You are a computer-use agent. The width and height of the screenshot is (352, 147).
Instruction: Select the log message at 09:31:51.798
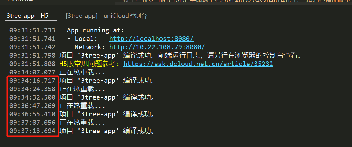click(x=180, y=56)
